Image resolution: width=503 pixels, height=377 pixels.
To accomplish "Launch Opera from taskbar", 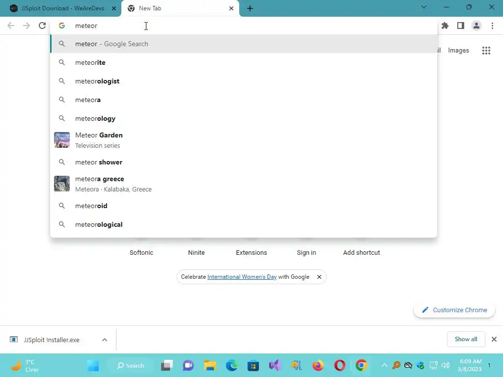I will 340,365.
